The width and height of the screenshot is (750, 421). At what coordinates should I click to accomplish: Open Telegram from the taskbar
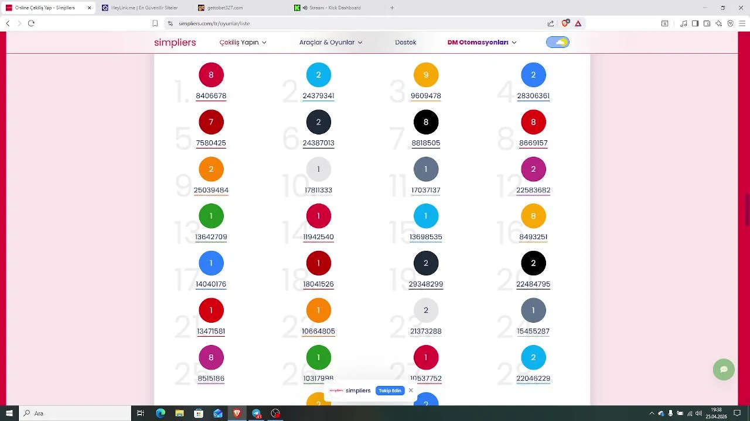pyautogui.click(x=256, y=413)
